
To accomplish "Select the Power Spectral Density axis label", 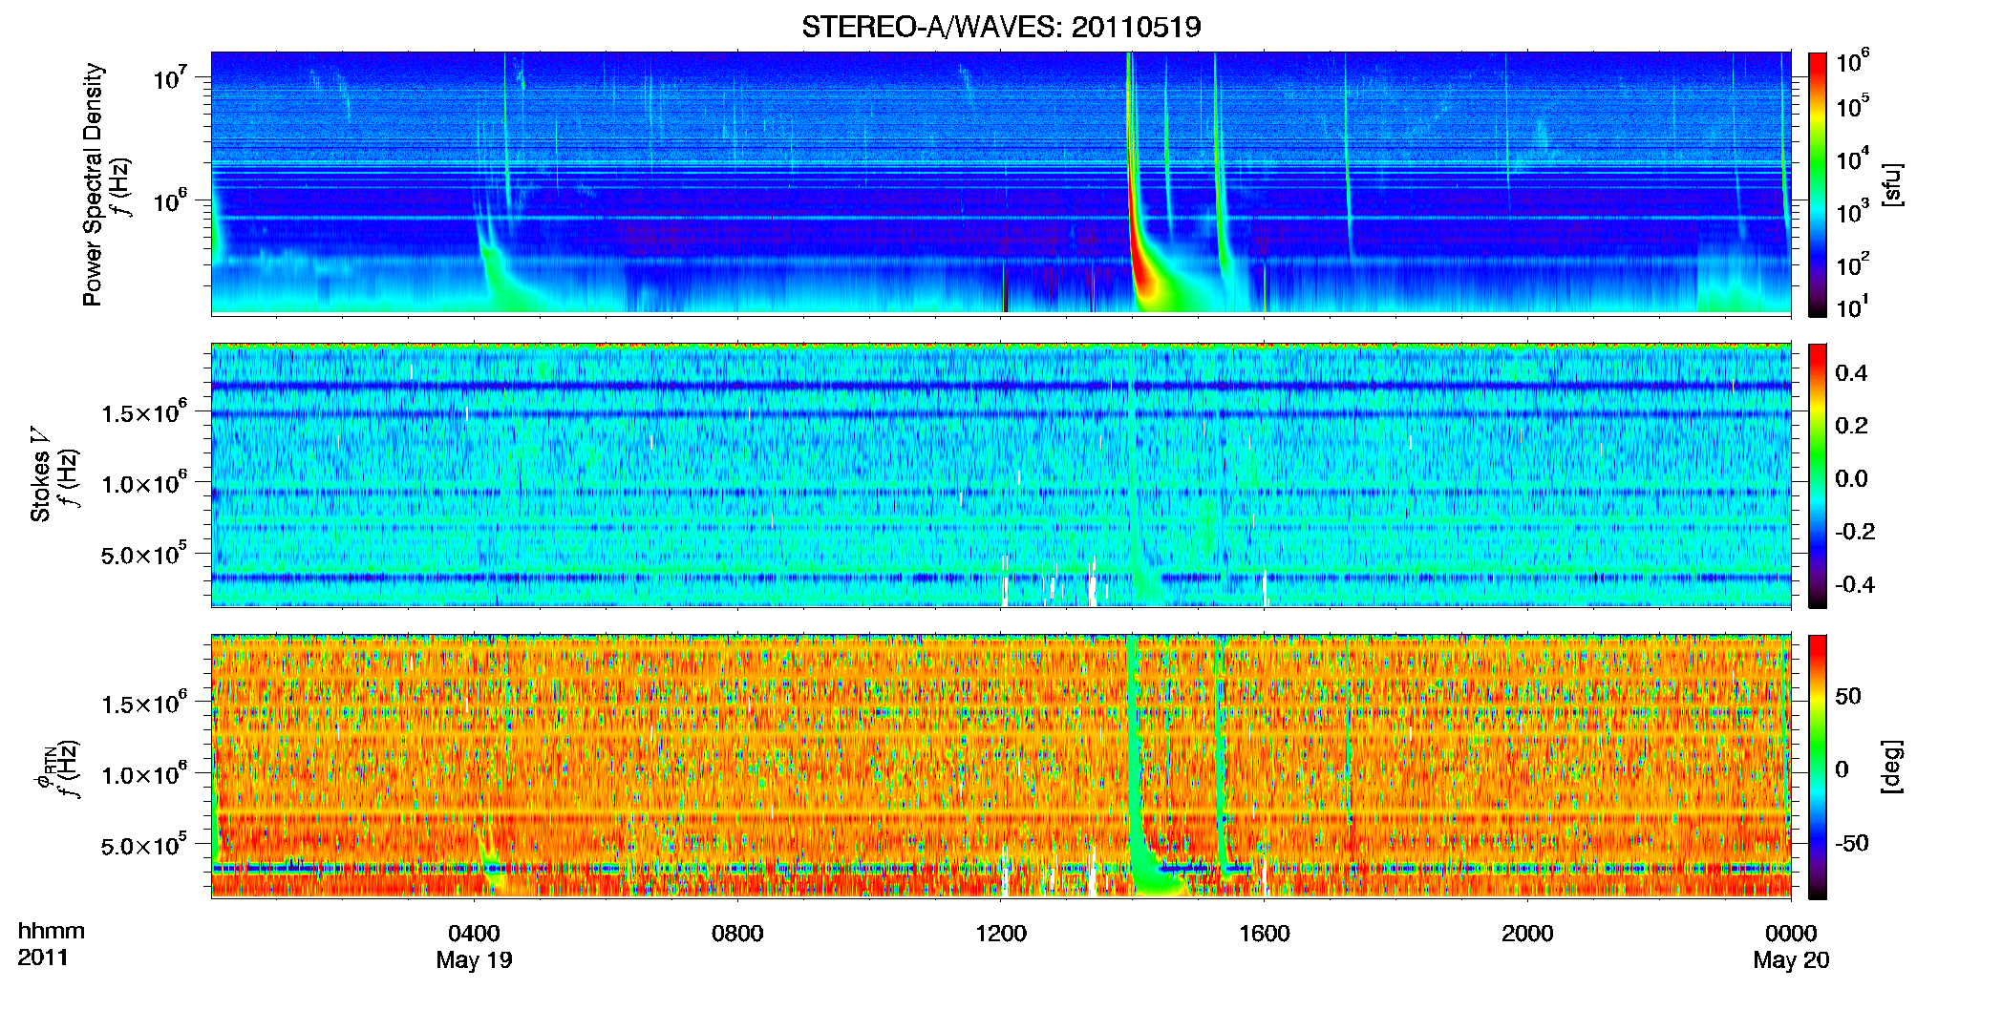I will (x=93, y=184).
